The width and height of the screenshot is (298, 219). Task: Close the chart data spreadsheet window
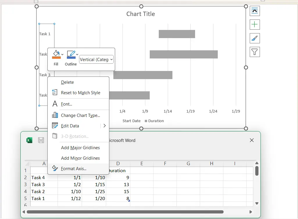(251, 140)
